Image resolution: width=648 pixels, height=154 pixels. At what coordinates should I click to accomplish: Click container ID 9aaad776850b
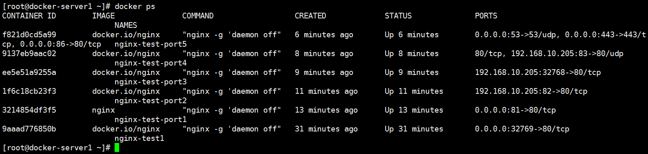(29, 129)
